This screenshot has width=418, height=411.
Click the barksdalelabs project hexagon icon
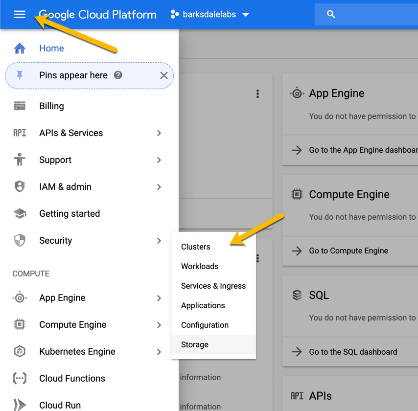175,14
